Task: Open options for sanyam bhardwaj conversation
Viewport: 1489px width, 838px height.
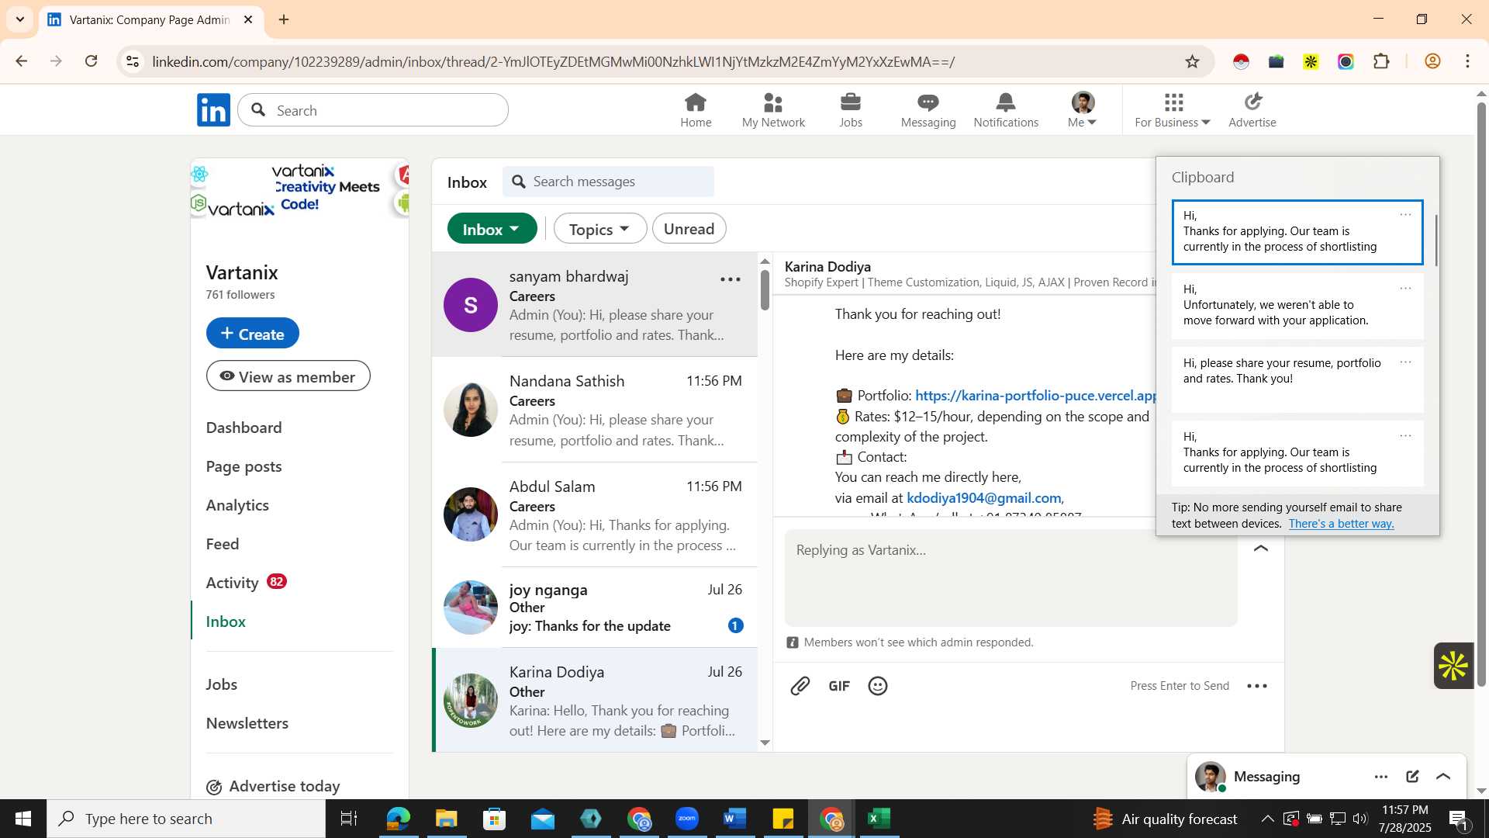Action: coord(731,279)
